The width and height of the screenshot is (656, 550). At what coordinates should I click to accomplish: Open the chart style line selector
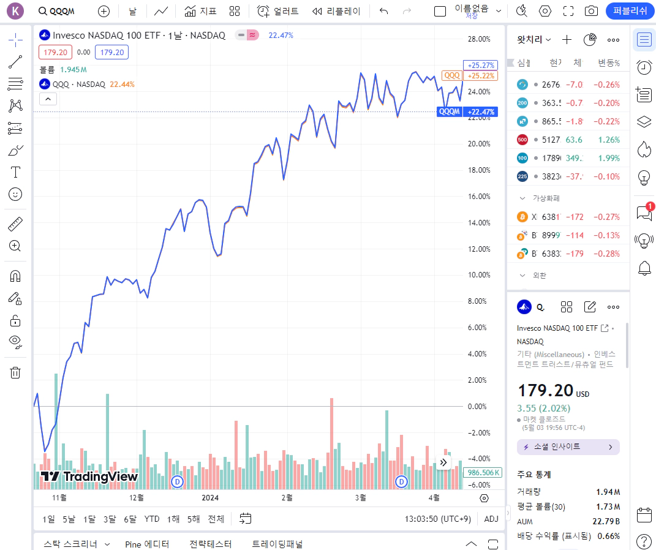161,11
